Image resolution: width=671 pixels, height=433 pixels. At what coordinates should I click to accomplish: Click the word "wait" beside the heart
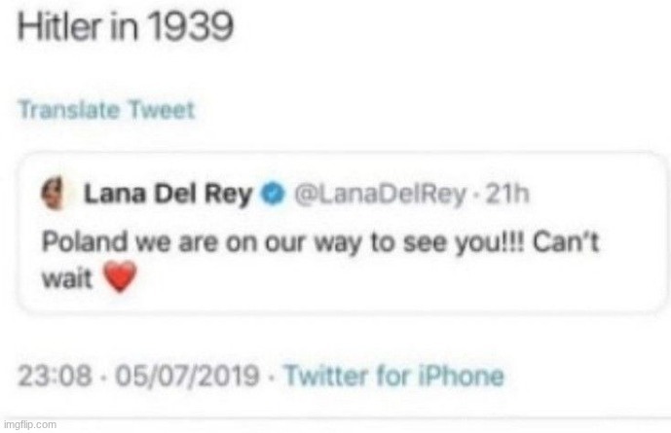pyautogui.click(x=70, y=280)
